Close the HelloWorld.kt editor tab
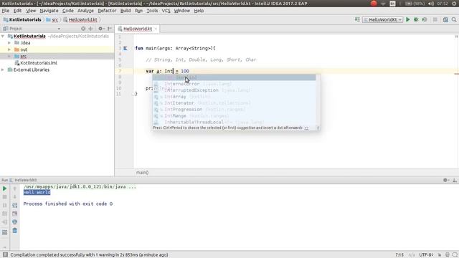This screenshot has height=258, width=459. [156, 29]
